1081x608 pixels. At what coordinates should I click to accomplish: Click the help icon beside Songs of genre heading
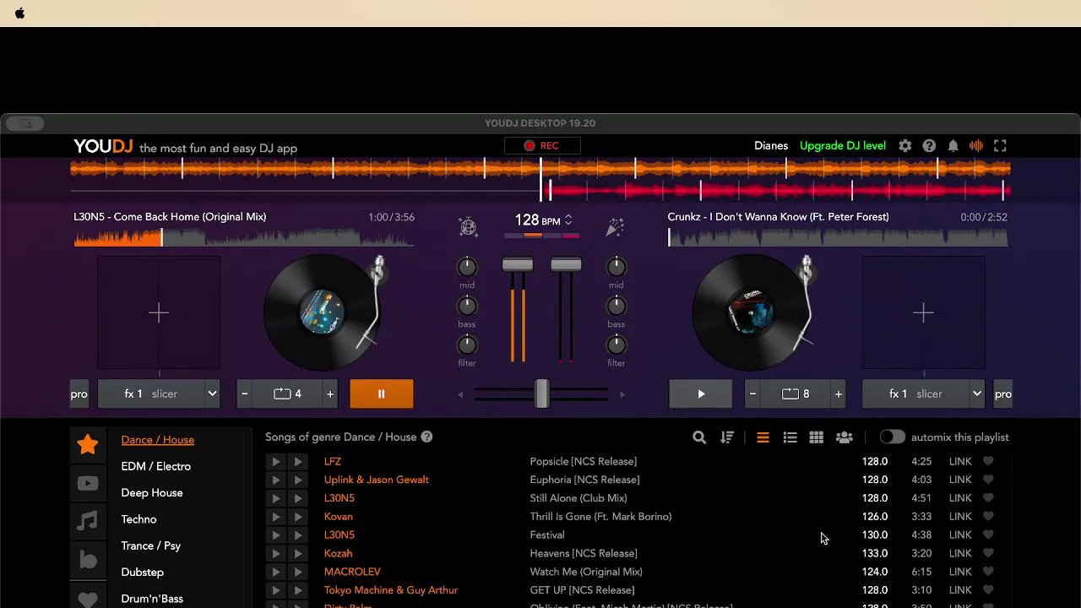coord(426,437)
